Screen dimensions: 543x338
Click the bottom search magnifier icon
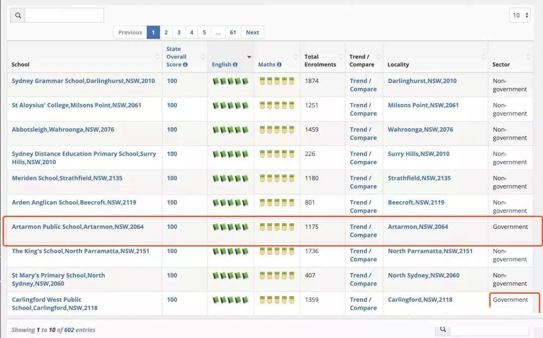coord(442,329)
